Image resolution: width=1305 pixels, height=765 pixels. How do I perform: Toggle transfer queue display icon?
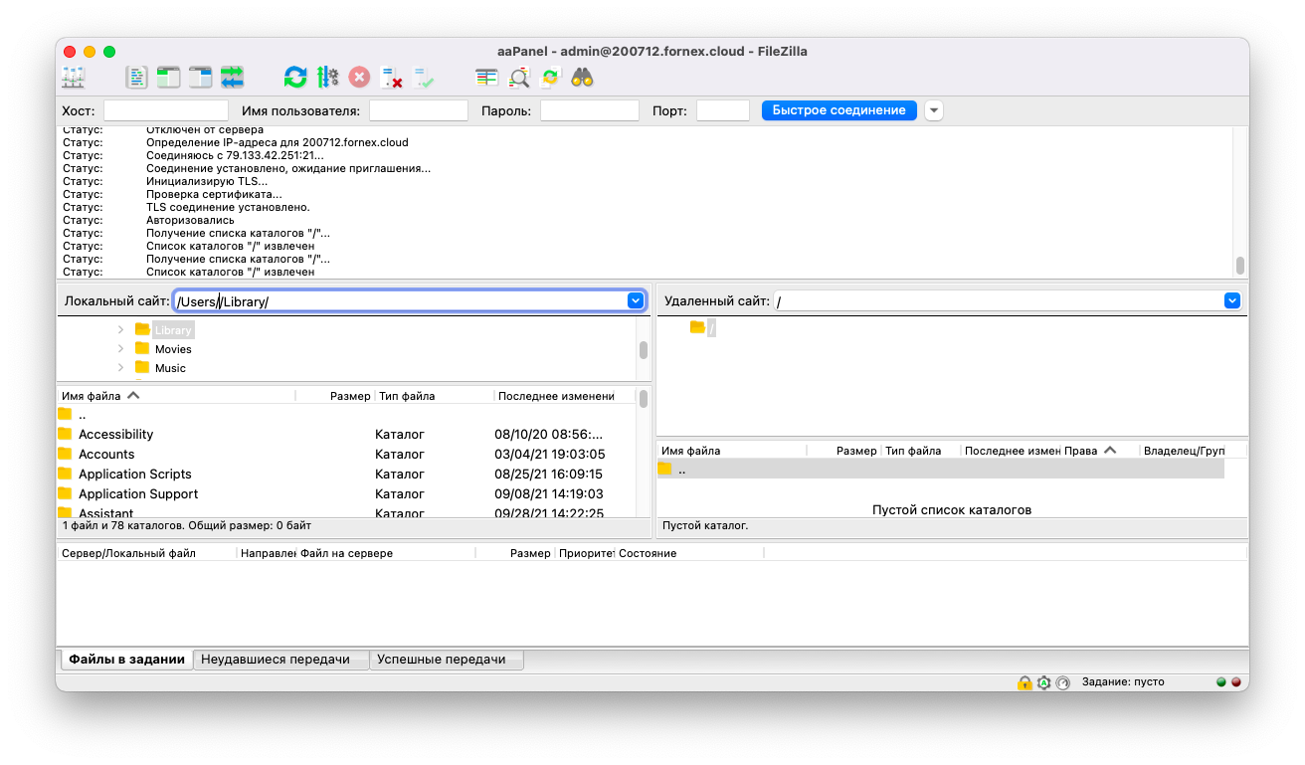click(232, 77)
